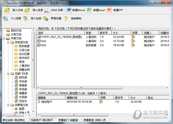
Task: Select the 高层 group
Action: pos(22,109)
